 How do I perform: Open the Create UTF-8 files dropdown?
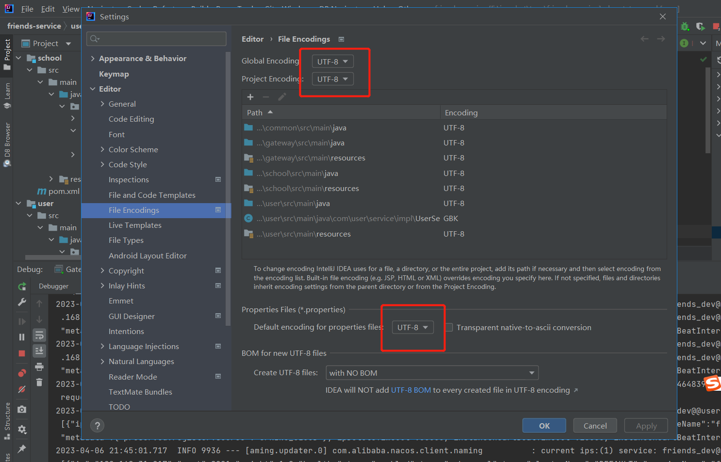(x=432, y=372)
